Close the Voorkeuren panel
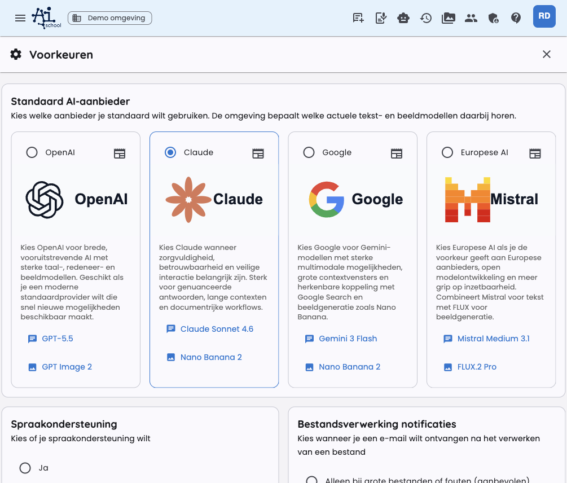 [x=546, y=54]
